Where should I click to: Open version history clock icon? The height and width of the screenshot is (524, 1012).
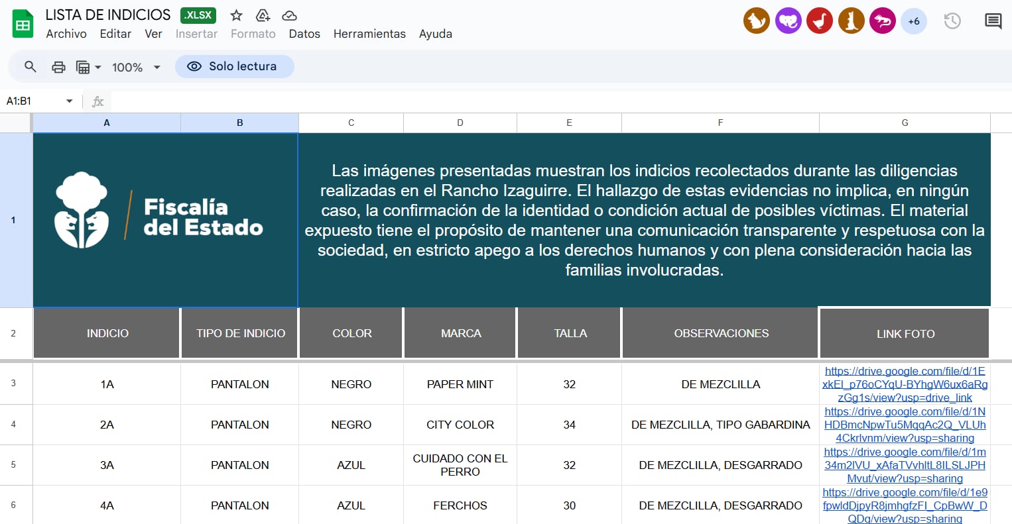952,21
